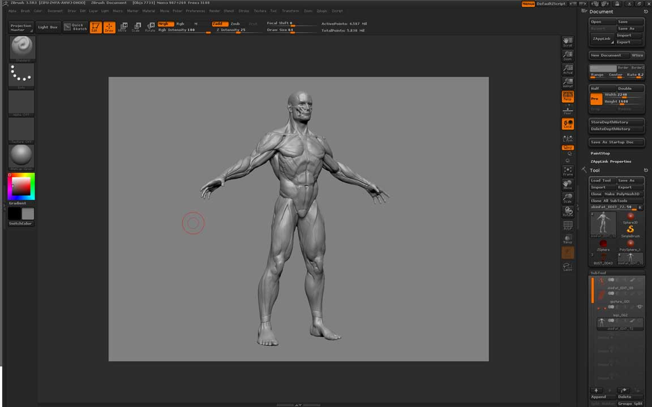
Task: Open the Document menu
Action: pos(55,11)
